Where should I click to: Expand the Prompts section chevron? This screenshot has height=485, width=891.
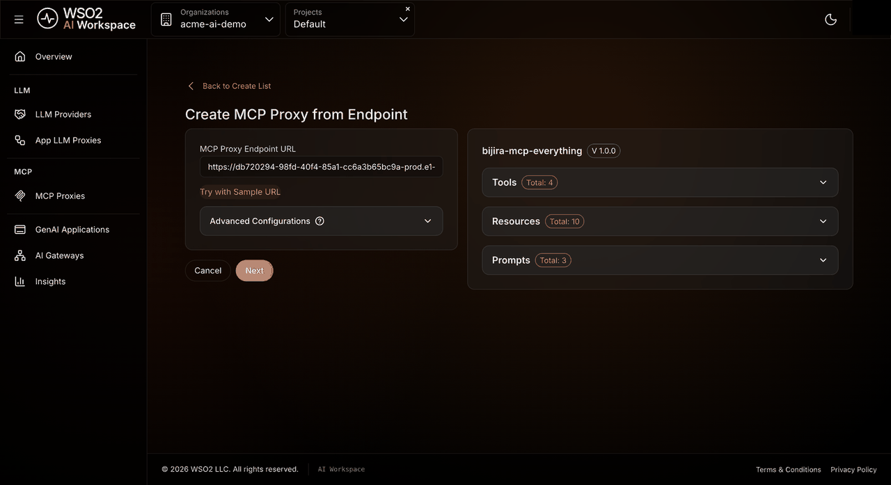[x=823, y=260]
